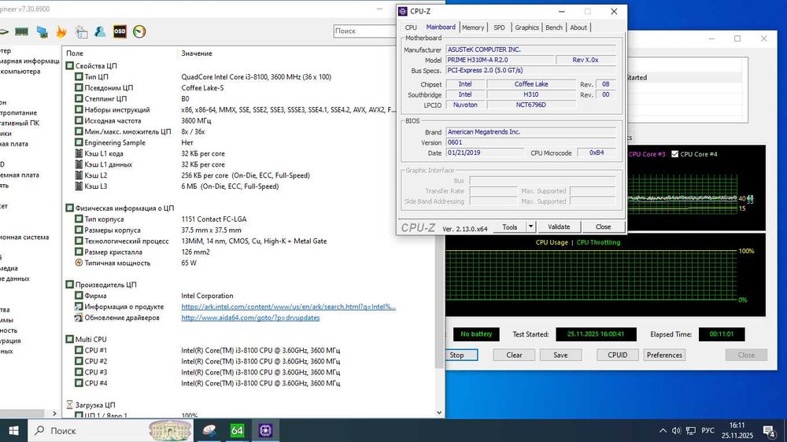787x442 pixels.
Task: Click the Clear button in the stability test
Action: [514, 355]
